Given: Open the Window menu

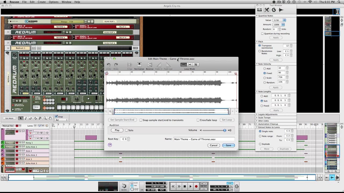Looking at the screenshot, I should (66, 2).
